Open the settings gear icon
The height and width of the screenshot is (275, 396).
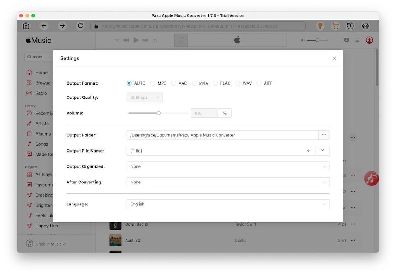[x=365, y=26]
